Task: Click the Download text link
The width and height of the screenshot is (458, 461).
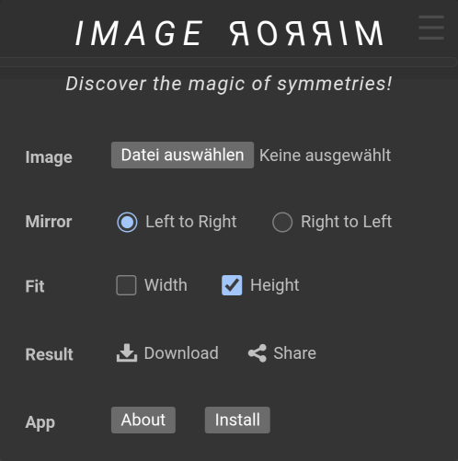Action: click(181, 353)
